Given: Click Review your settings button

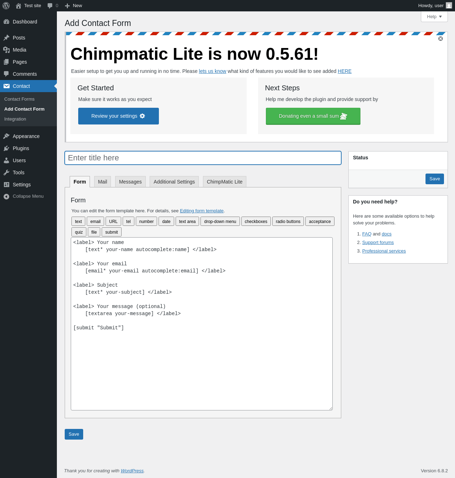Looking at the screenshot, I should (118, 116).
